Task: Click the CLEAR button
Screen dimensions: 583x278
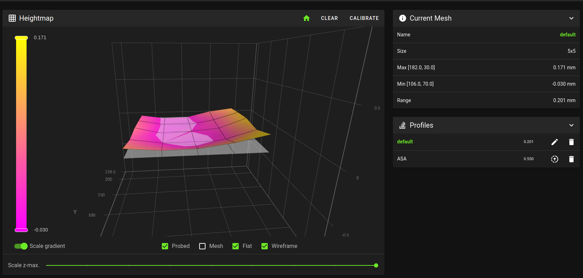Action: click(x=329, y=18)
